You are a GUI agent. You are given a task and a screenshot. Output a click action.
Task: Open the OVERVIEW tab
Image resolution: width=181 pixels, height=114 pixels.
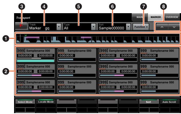172,17
